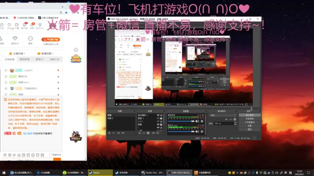Open the browser tab list dropdown arrow

[x=62, y=7]
